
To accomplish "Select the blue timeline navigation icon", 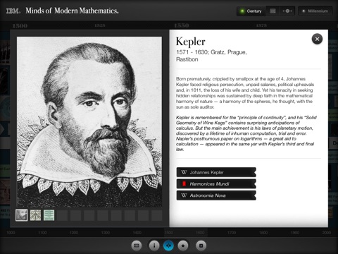I will pos(168,246).
